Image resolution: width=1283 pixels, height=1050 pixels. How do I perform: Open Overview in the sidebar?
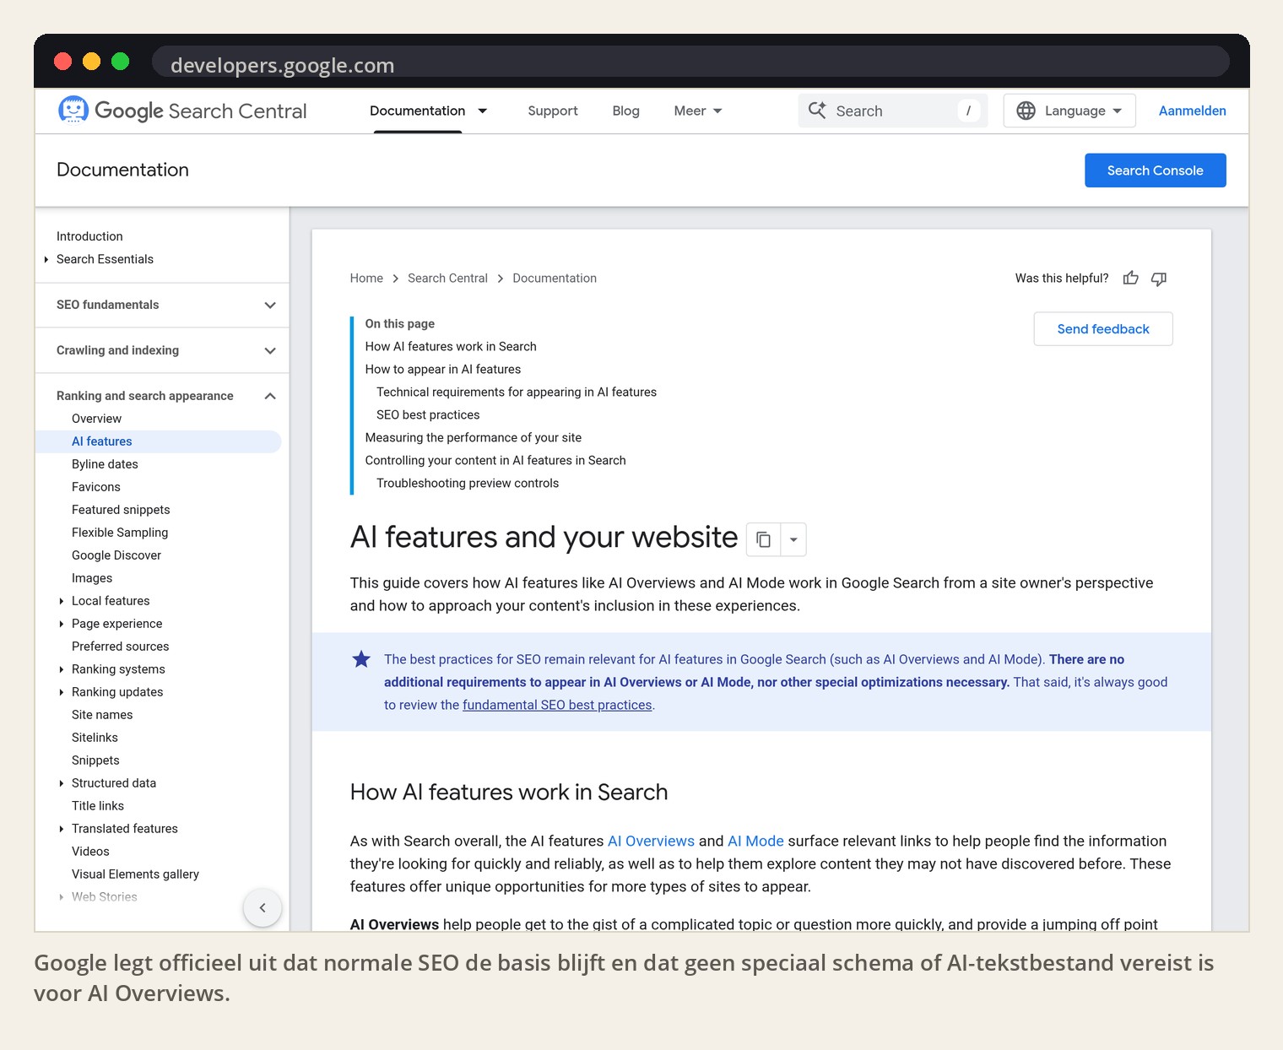(96, 419)
